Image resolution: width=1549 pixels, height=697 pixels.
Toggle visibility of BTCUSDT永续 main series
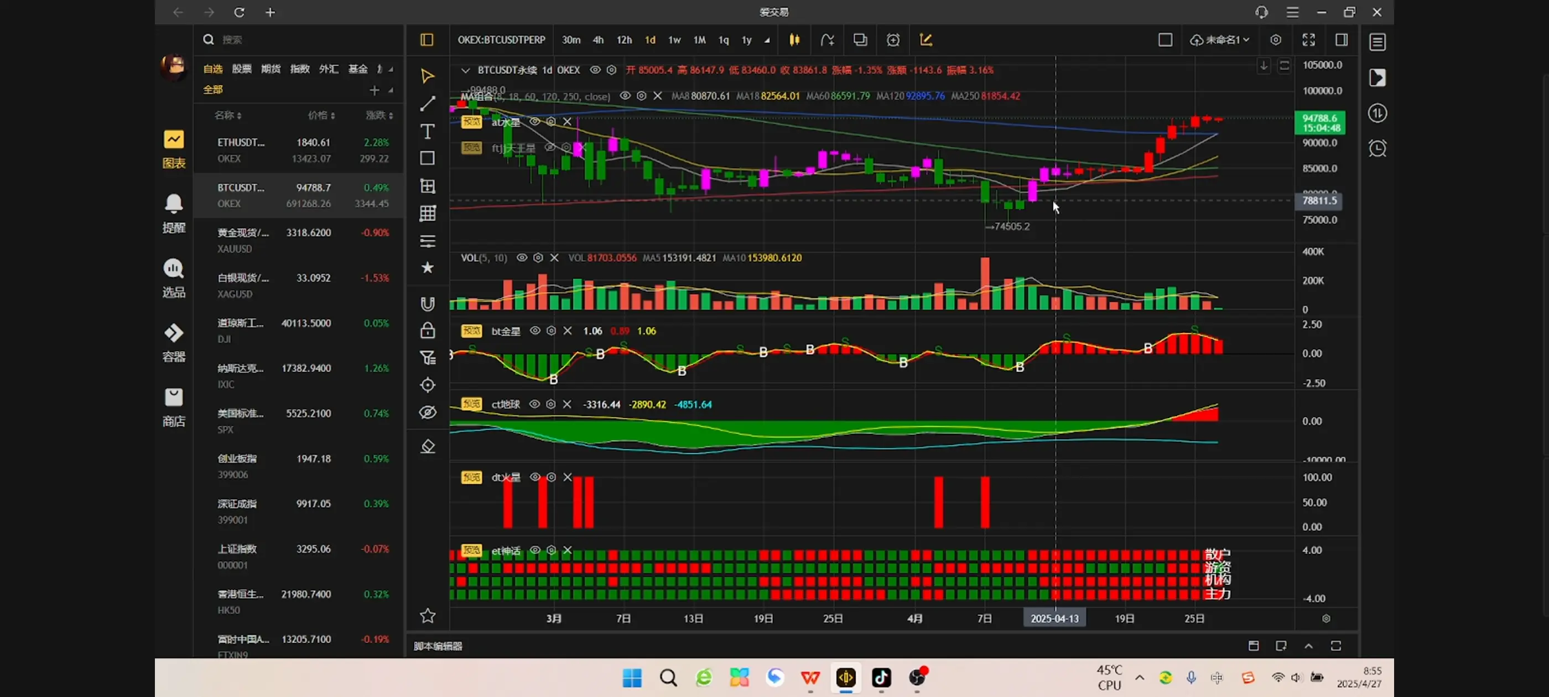tap(595, 70)
